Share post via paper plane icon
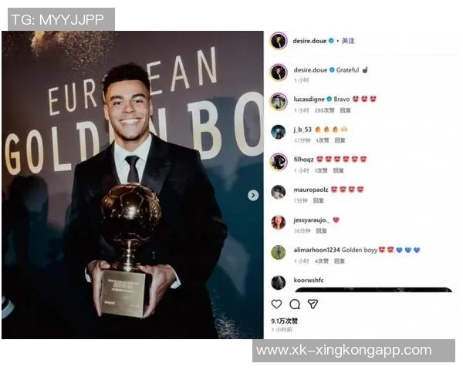Viewport: 463px width, 370px height. click(x=313, y=304)
